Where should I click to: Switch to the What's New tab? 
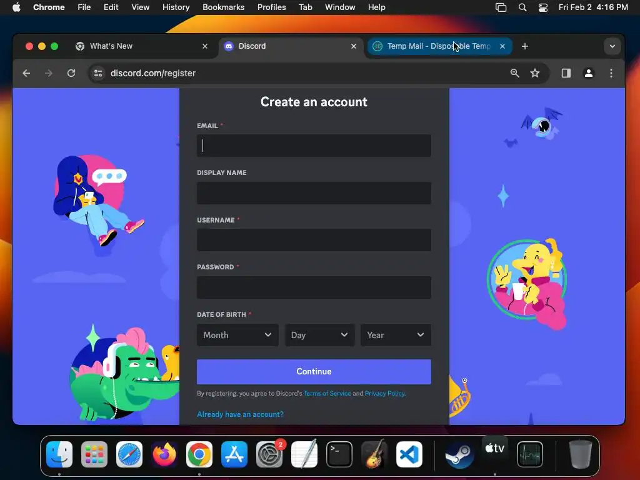click(x=141, y=46)
